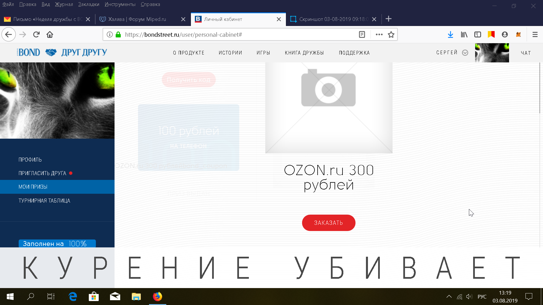Go back to the previous page

(x=8, y=34)
